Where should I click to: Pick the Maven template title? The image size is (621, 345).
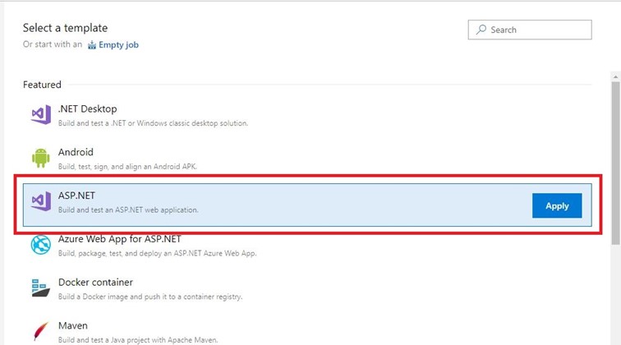point(73,325)
